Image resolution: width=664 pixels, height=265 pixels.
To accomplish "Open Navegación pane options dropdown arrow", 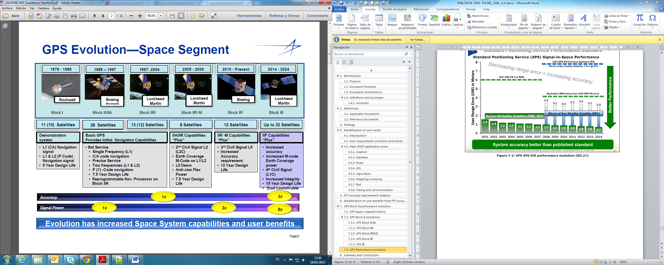I will [407, 47].
